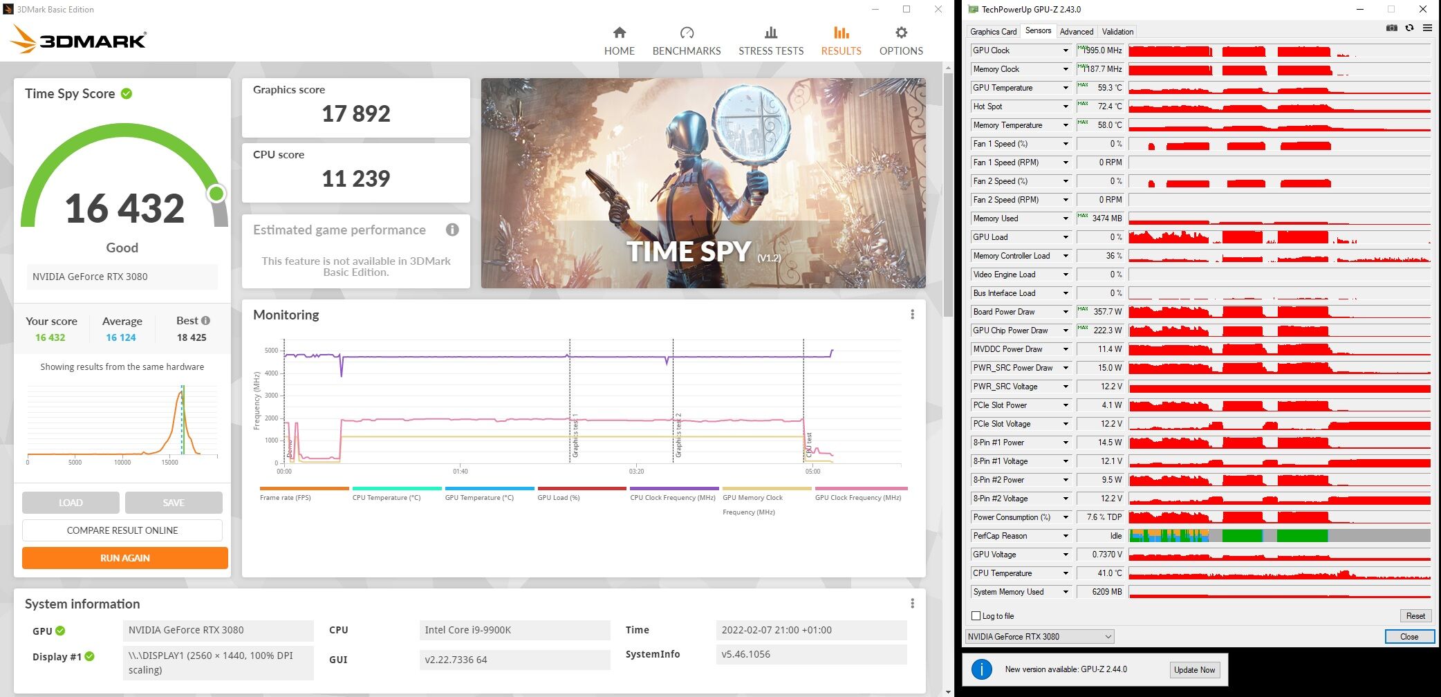Open System information three-dot menu

(x=912, y=604)
